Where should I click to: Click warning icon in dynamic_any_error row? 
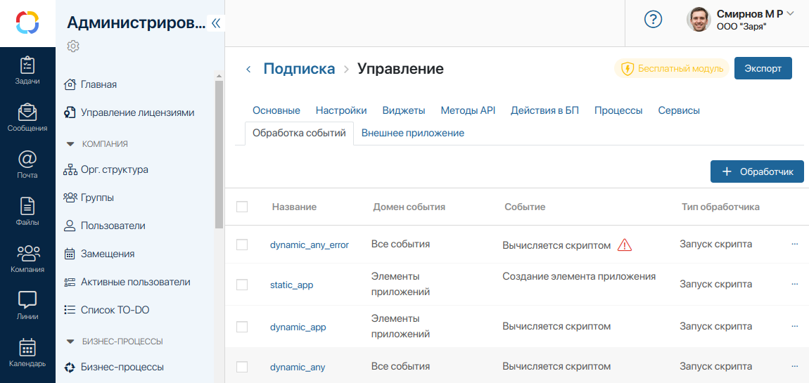(625, 245)
